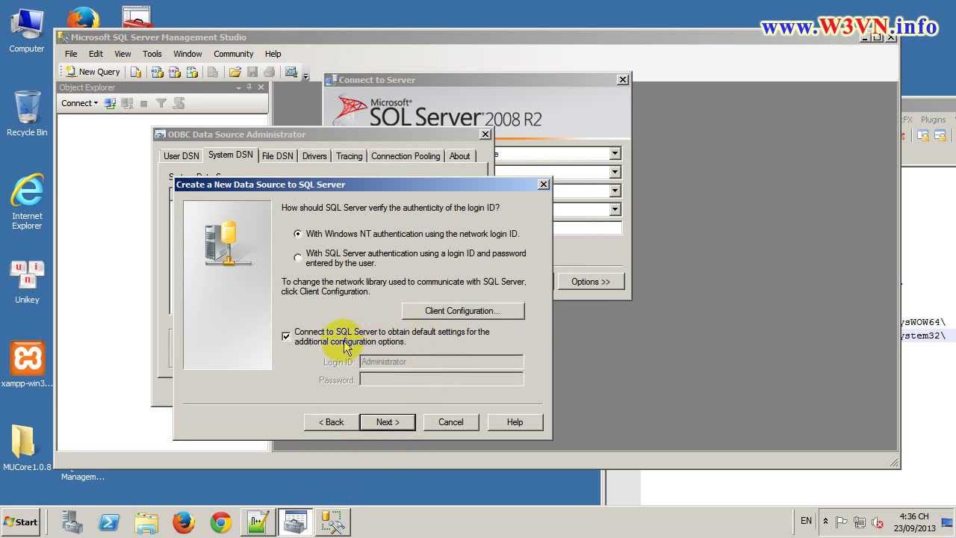Click the Login ID field
956x538 pixels.
click(x=441, y=362)
